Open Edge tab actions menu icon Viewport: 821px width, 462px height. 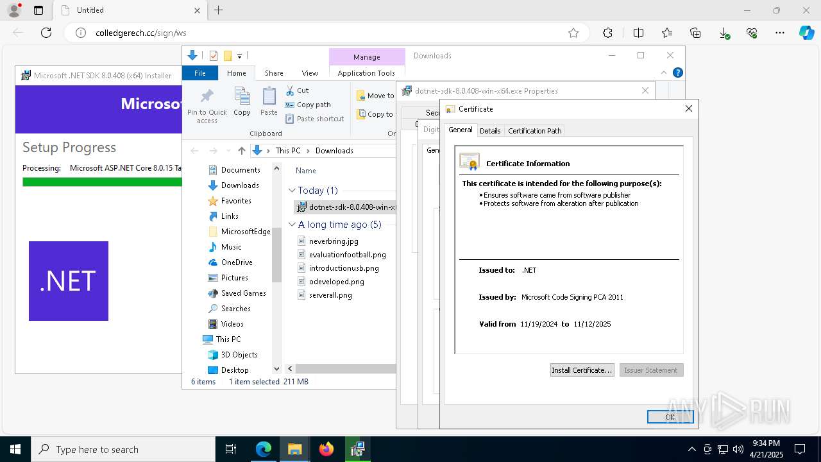[38, 10]
